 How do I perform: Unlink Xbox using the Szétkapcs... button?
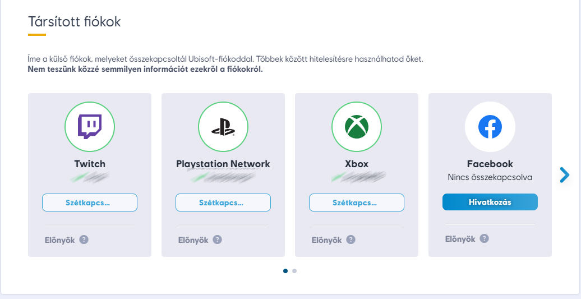pyautogui.click(x=357, y=203)
